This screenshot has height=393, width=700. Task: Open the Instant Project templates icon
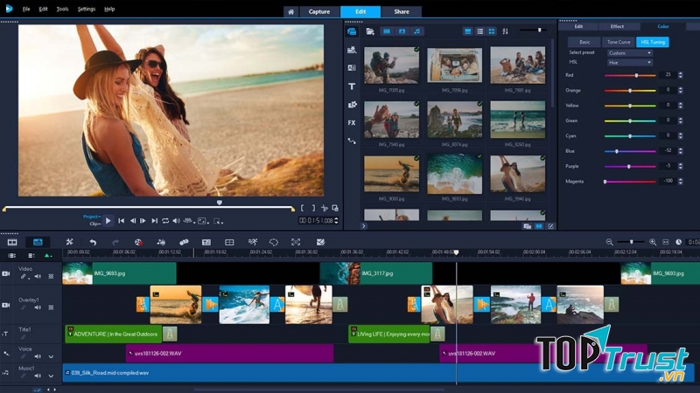pos(352,50)
